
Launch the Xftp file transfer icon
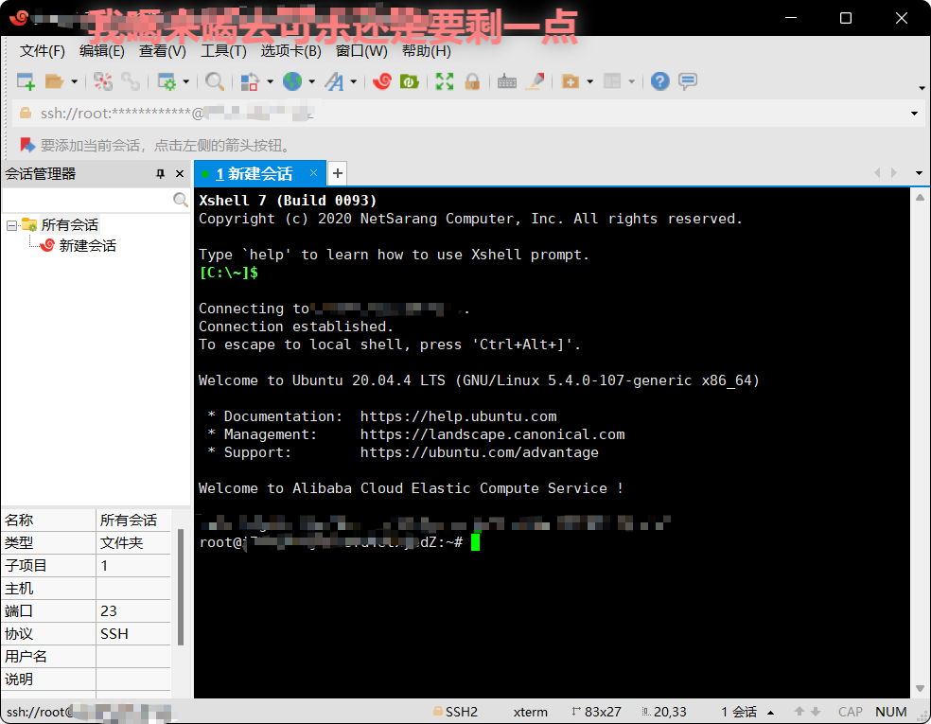point(411,81)
